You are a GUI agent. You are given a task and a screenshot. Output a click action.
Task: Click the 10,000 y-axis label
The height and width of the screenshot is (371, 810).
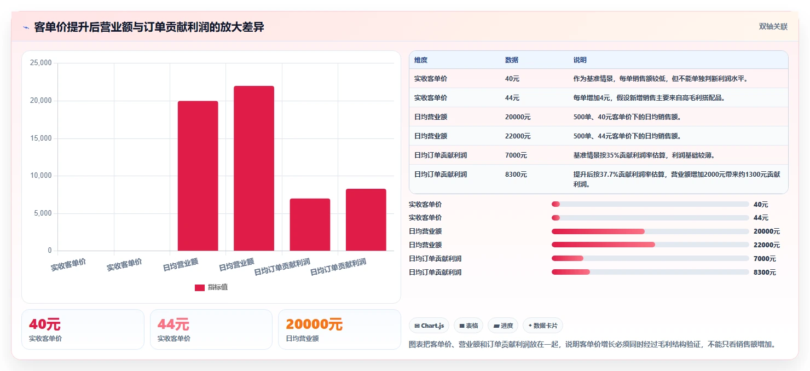tap(41, 176)
